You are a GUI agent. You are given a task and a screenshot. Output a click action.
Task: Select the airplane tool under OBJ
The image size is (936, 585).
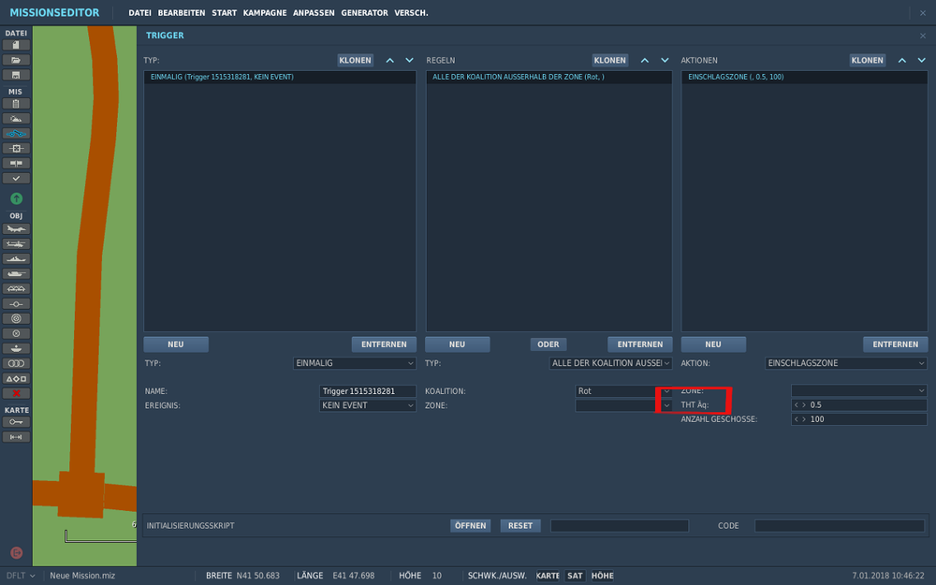pos(16,229)
